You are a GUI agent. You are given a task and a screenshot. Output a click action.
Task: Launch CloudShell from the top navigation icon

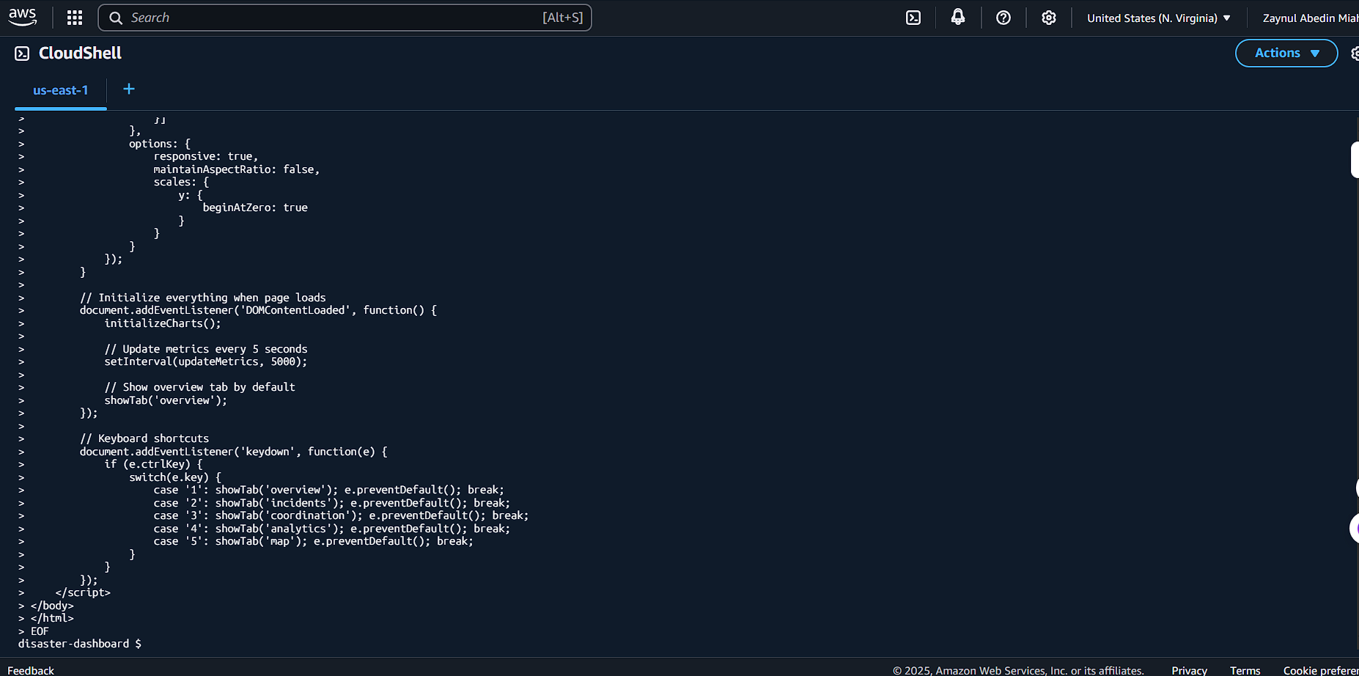(913, 18)
